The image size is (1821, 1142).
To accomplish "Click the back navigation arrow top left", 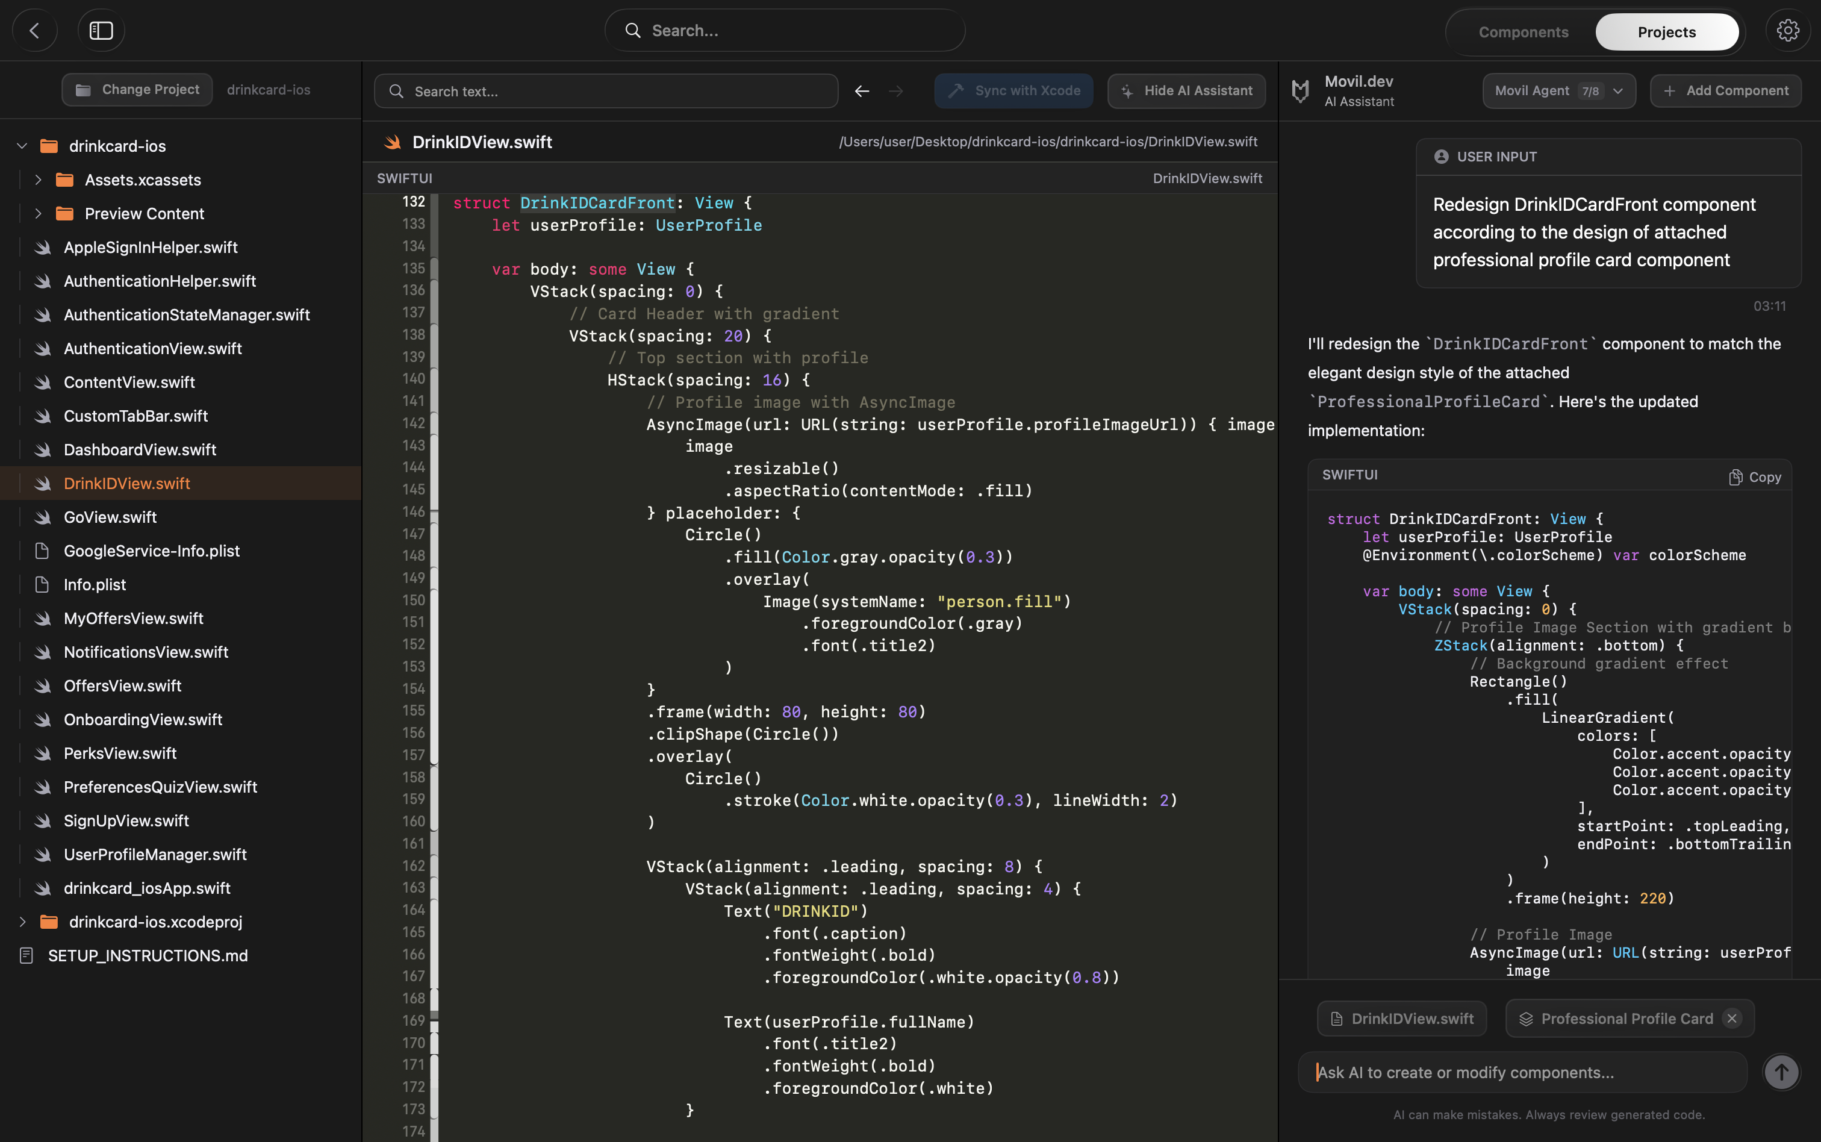I will point(35,30).
